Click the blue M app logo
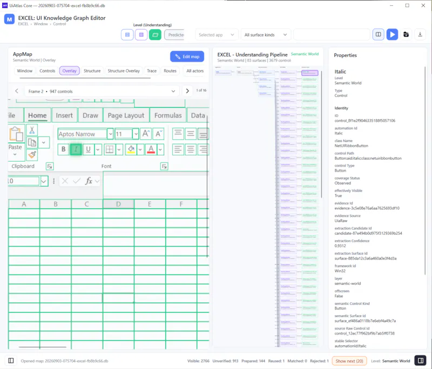 [x=9, y=19]
